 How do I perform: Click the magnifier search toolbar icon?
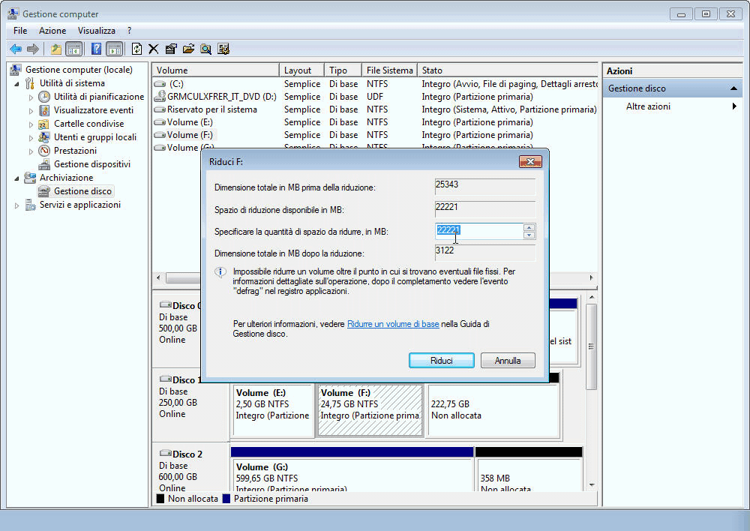(x=205, y=49)
